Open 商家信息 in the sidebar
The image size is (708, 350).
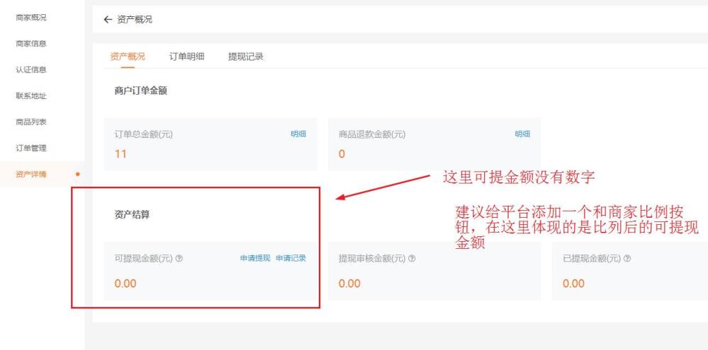(x=31, y=44)
